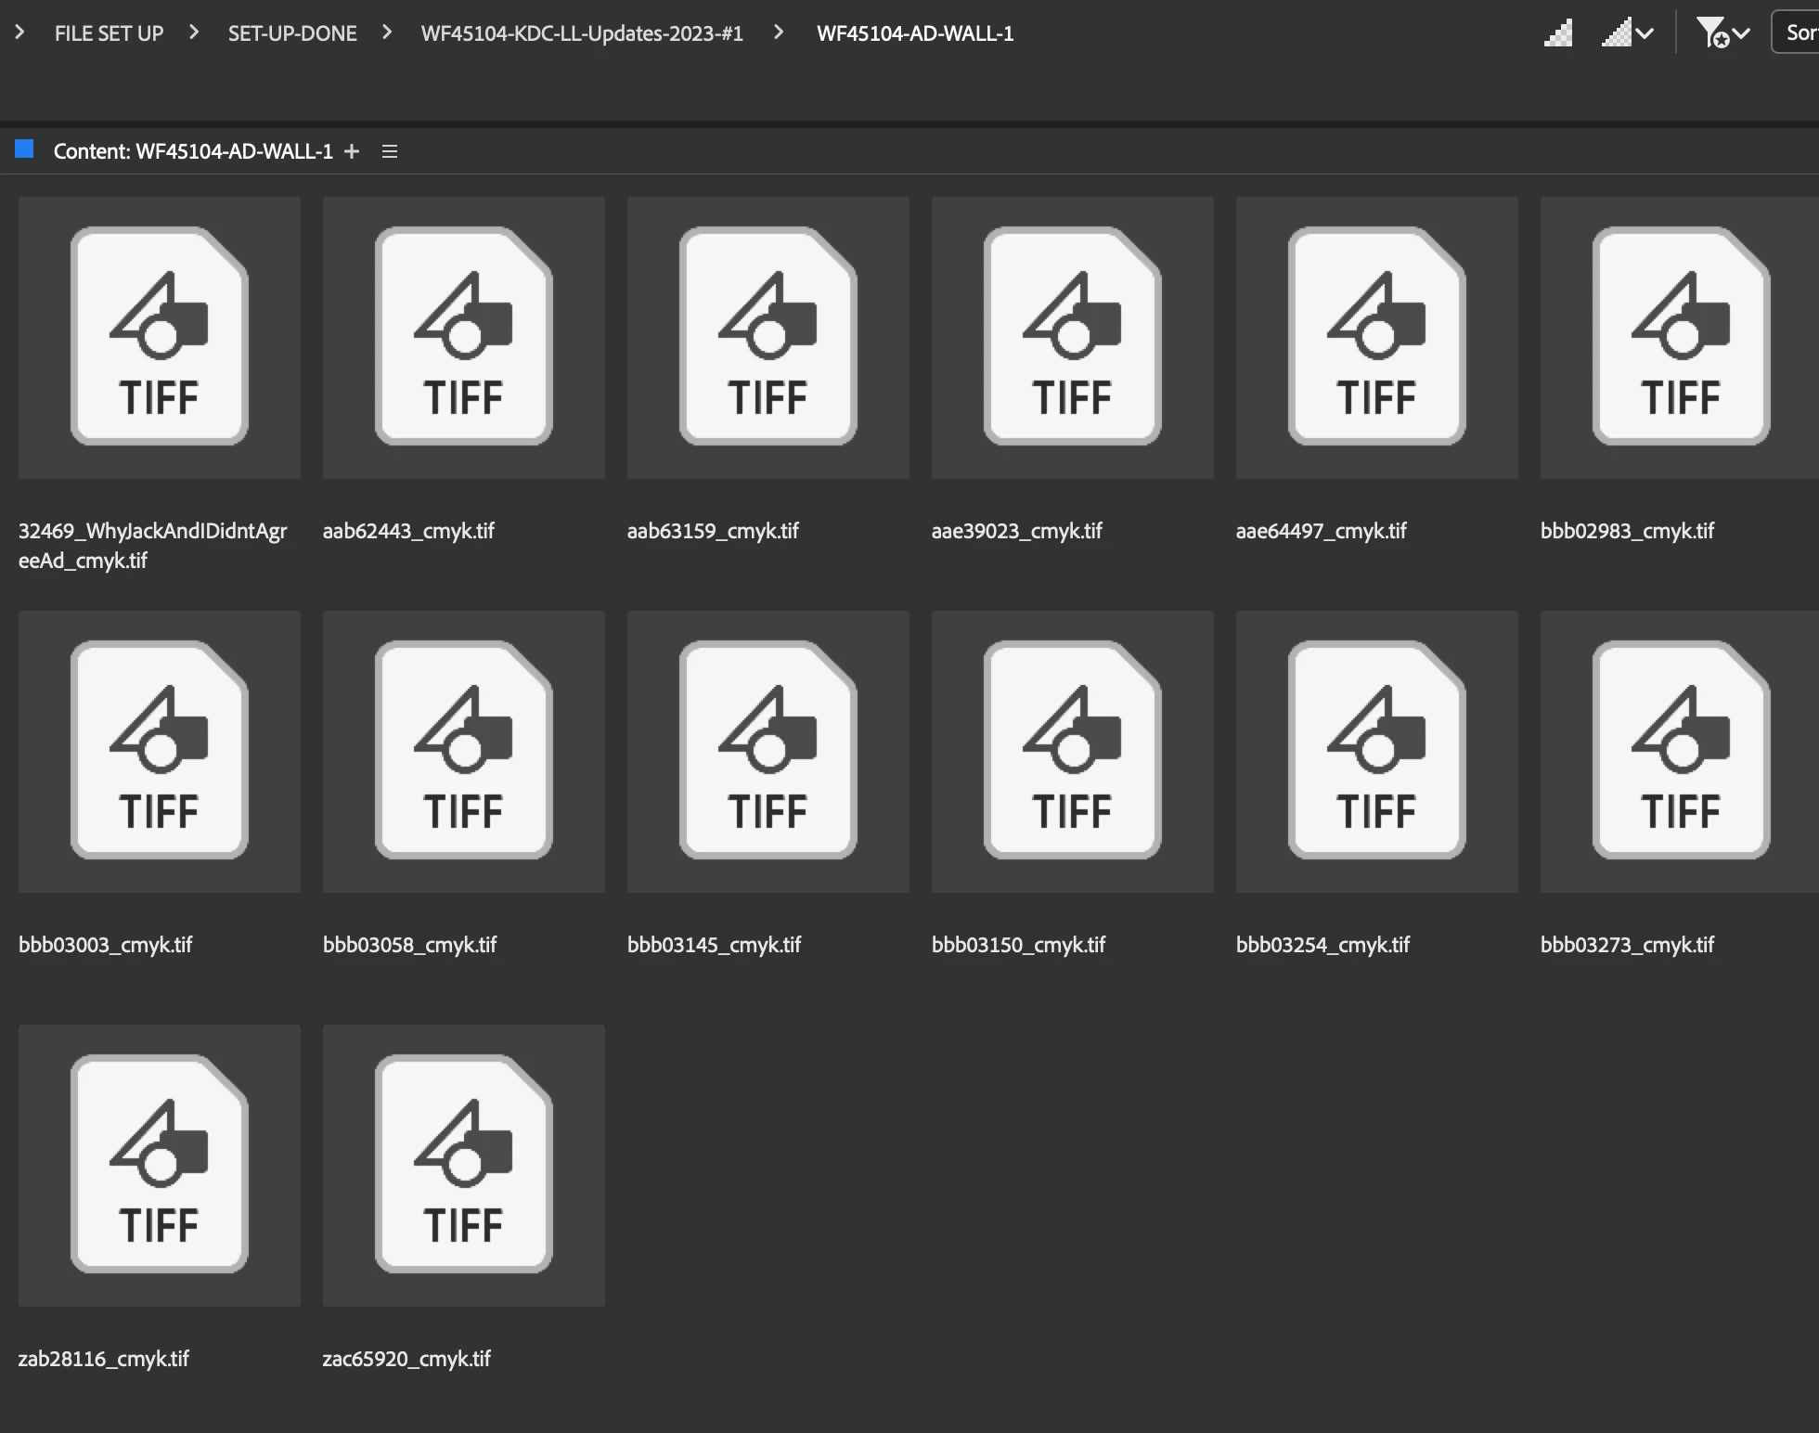1819x1433 pixels.
Task: Open the Content panel hamburger menu
Action: tap(390, 151)
